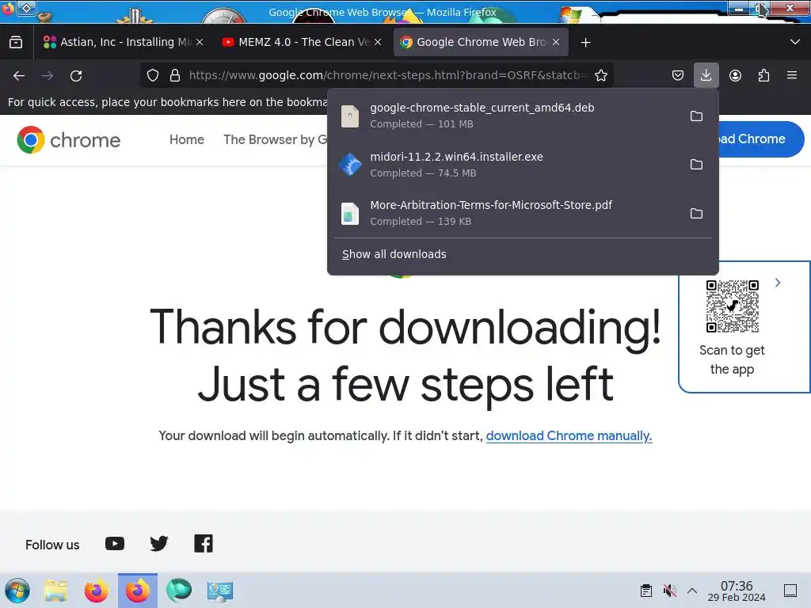Close the Google Chrome Web Browser tab
The height and width of the screenshot is (608, 811).
(x=556, y=42)
